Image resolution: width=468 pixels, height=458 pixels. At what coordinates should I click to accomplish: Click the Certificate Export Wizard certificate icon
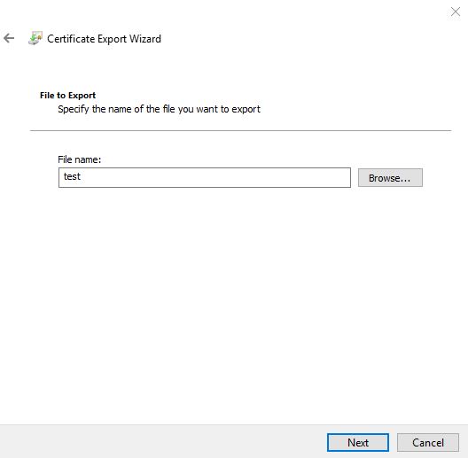(35, 38)
